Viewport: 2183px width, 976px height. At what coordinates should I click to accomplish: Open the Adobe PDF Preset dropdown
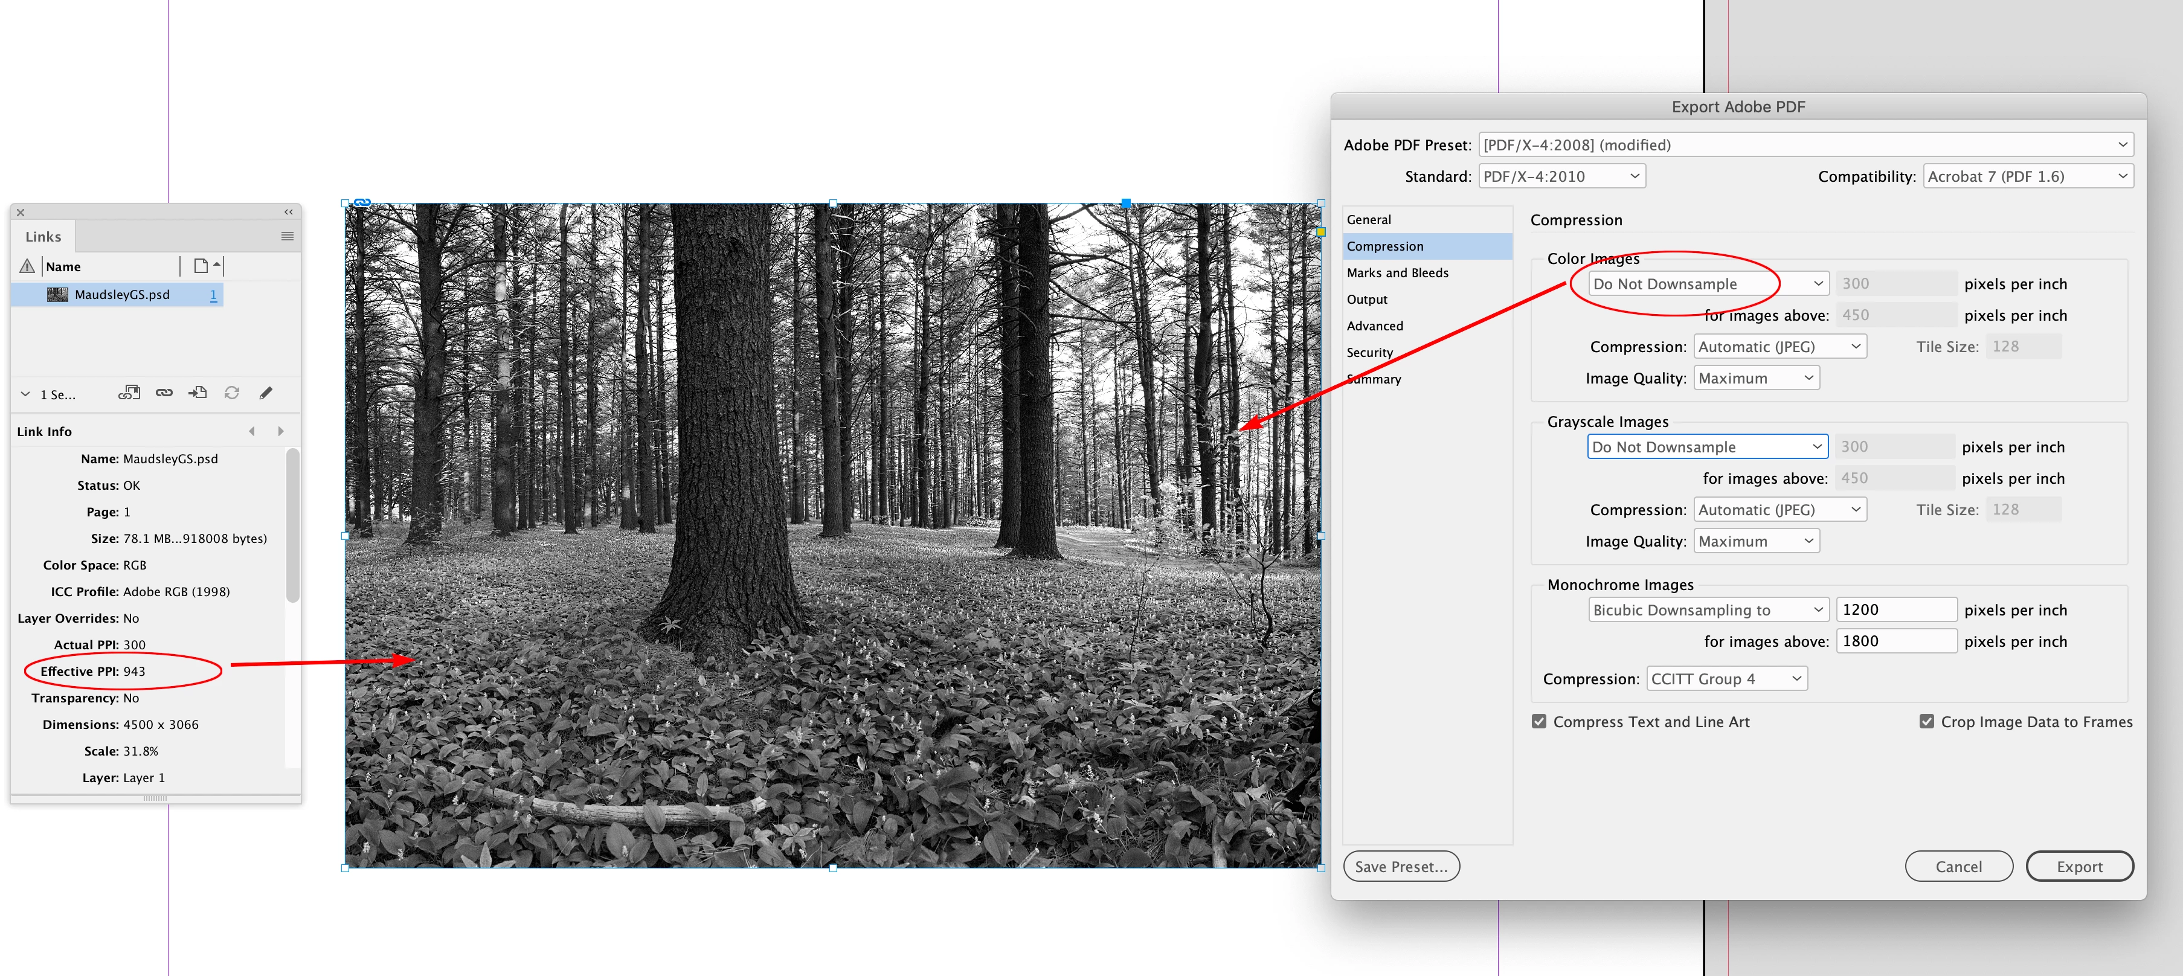(1805, 145)
